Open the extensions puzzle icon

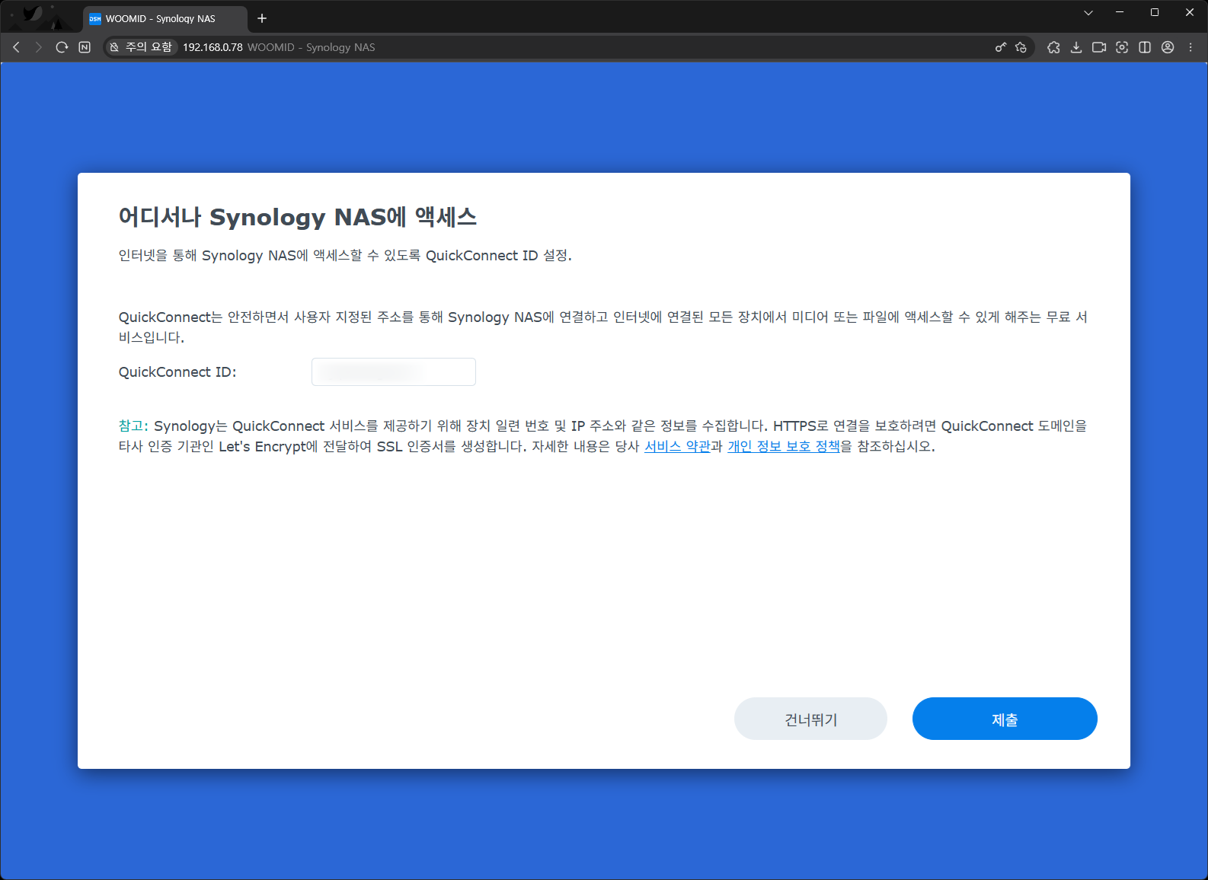(x=1053, y=47)
